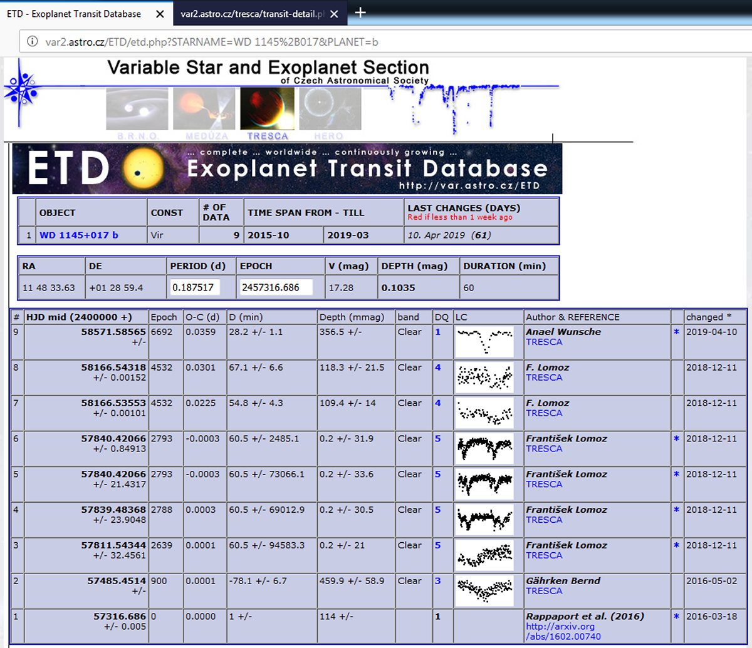Click data quality 3 link for row 2
Viewport: 752px width, 648px height.
437,581
